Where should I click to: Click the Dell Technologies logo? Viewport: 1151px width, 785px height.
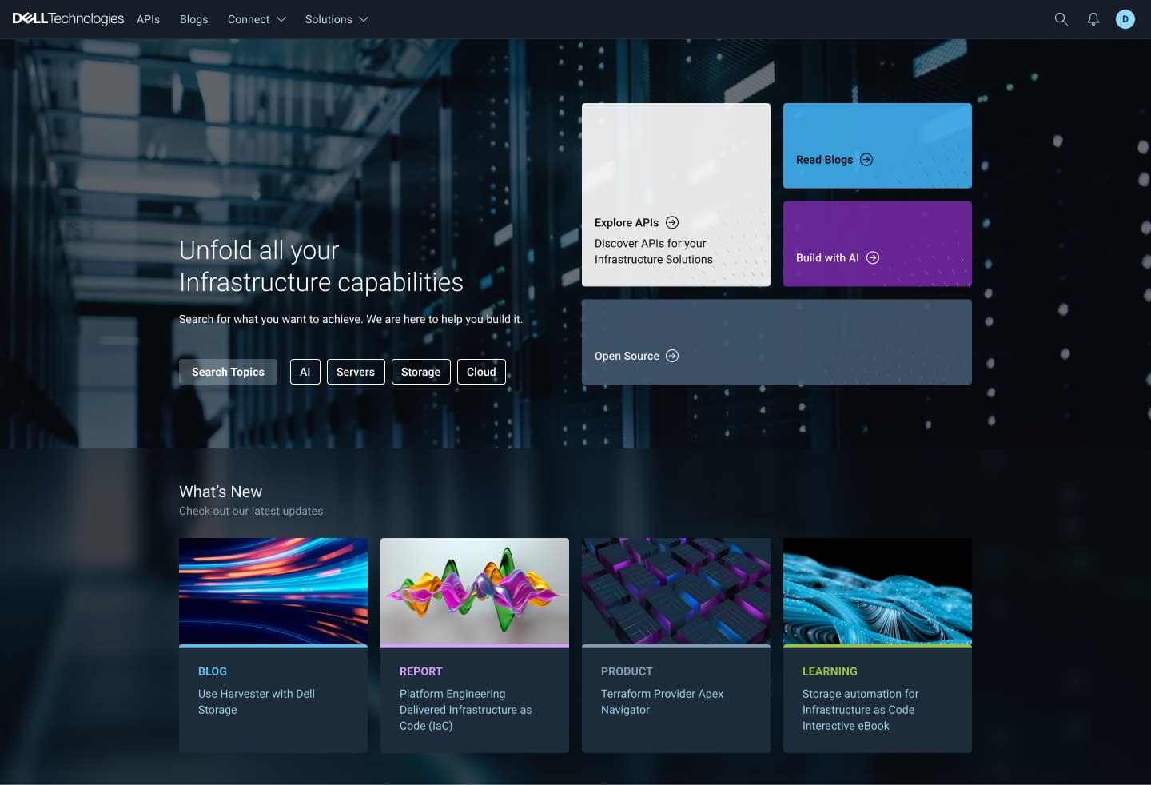click(68, 18)
